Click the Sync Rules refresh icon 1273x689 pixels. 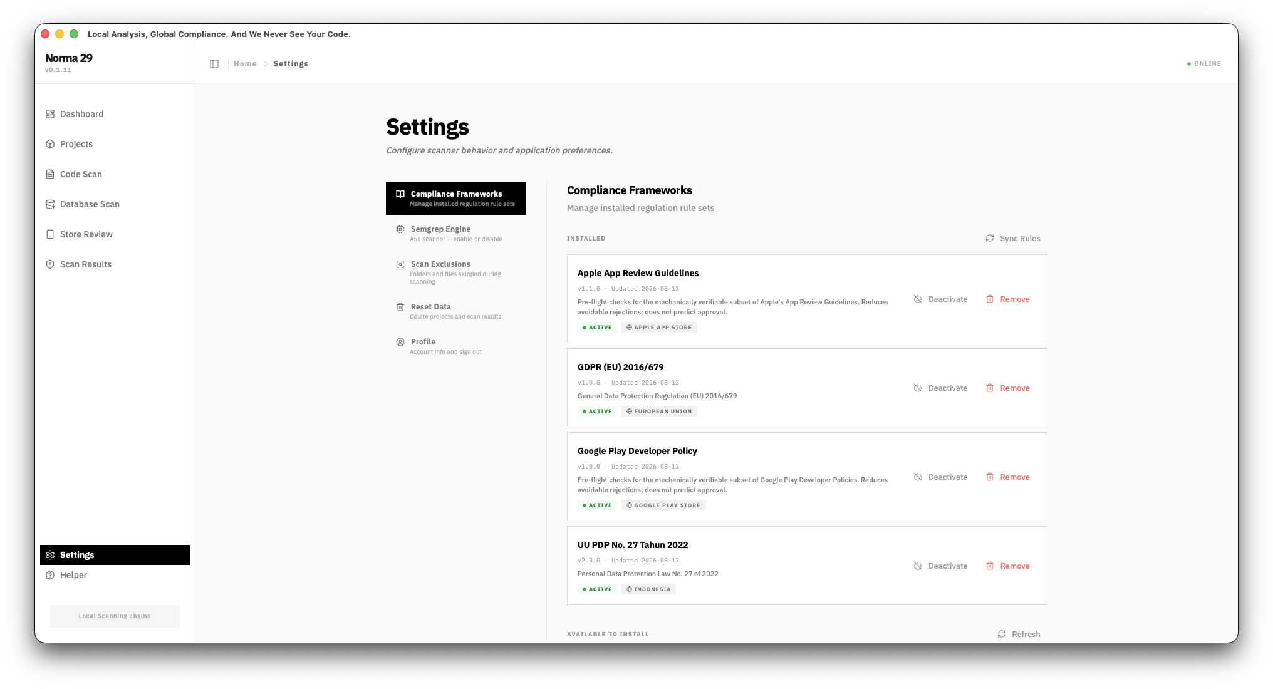[990, 239]
